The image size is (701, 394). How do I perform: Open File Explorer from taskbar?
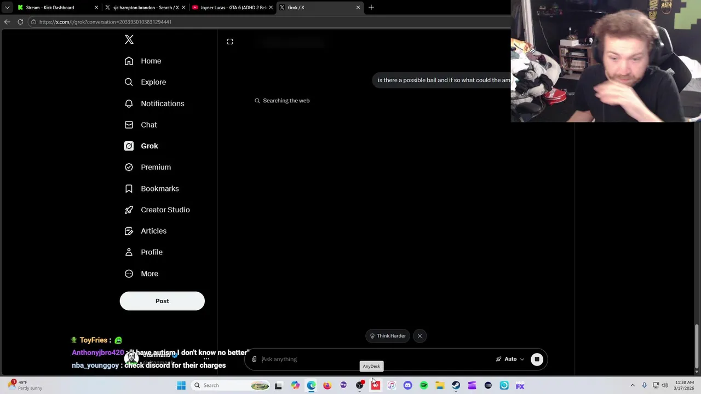pos(440,385)
